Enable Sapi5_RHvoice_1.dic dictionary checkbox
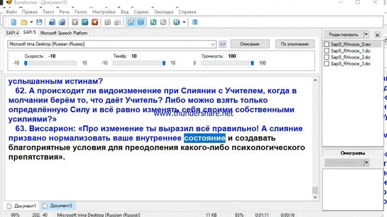387x217 pixels. pos(327,51)
